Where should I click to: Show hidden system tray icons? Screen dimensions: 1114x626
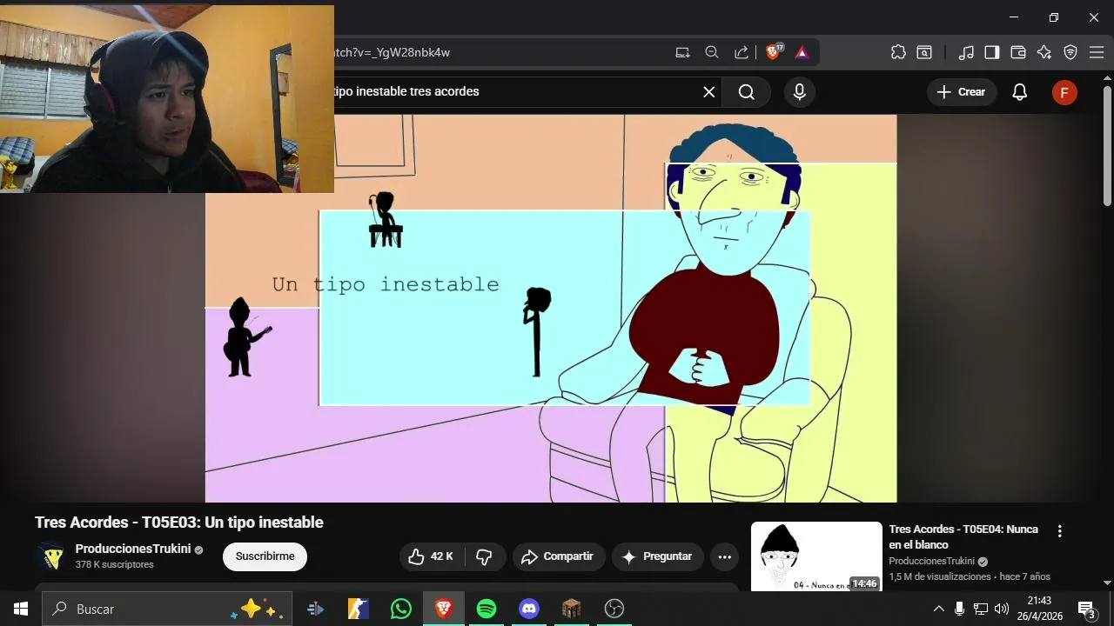click(938, 609)
